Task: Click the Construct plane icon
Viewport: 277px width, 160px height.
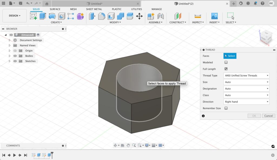Action: pos(177,16)
